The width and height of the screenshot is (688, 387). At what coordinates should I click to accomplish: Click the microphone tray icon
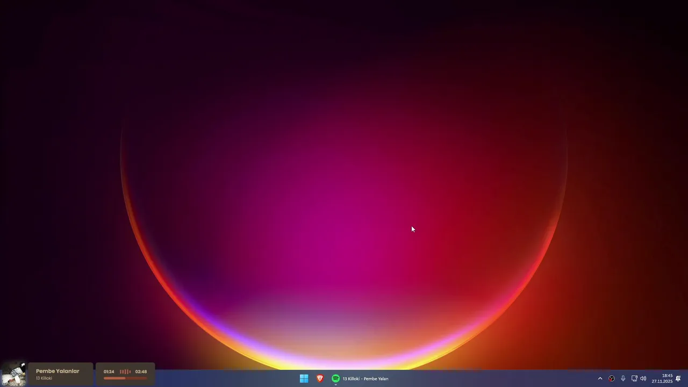click(x=623, y=378)
